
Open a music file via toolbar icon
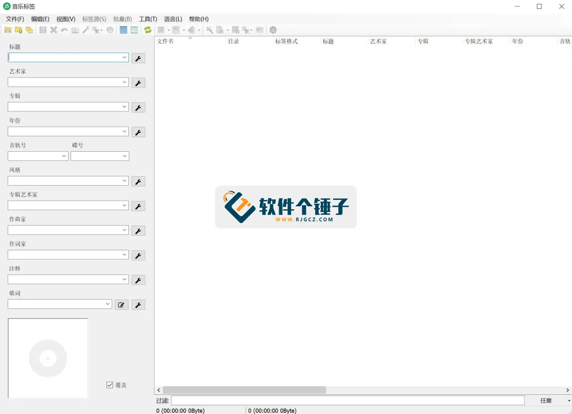[x=8, y=30]
